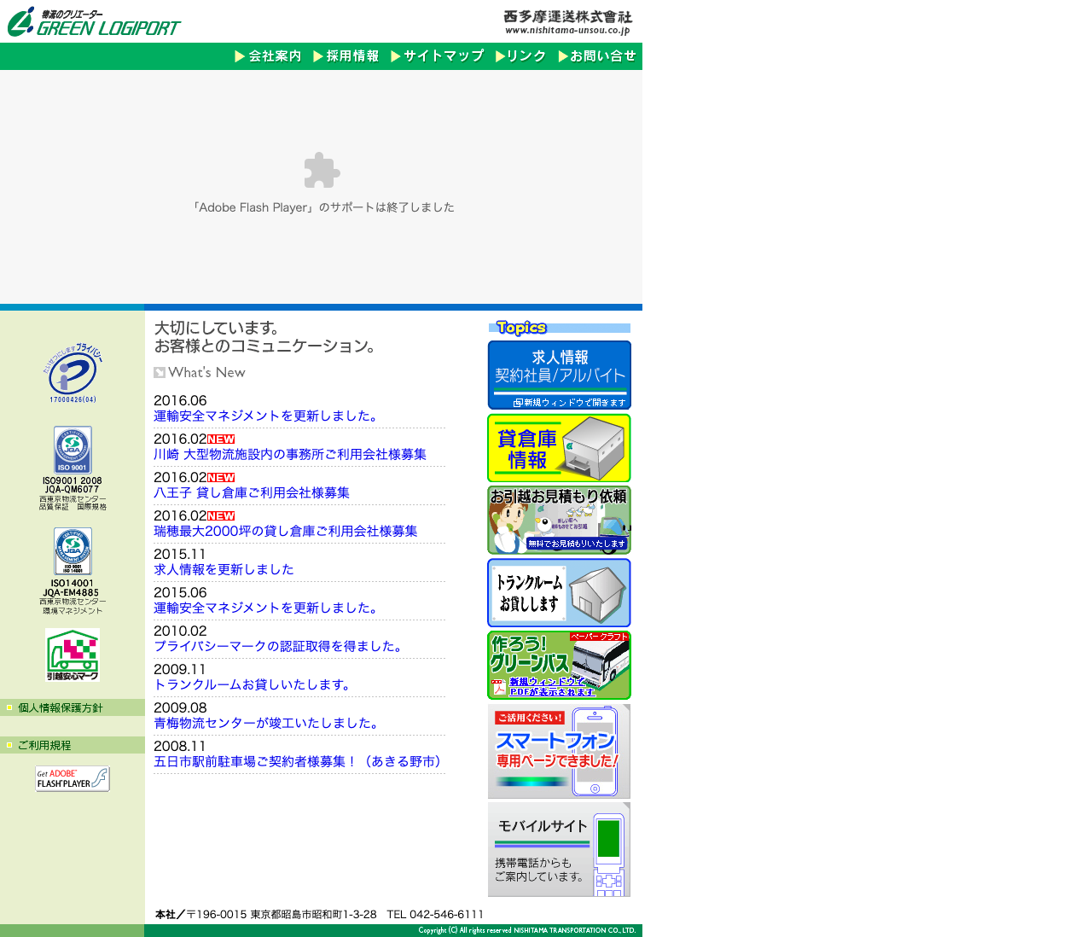
Task: Click the Privacy Mark certification icon
Action: pyautogui.click(x=73, y=373)
